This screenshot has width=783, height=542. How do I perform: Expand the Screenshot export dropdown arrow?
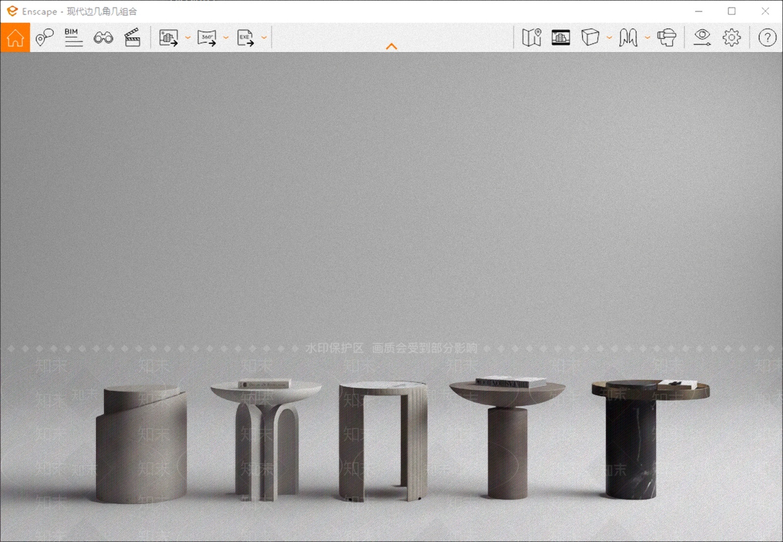[x=188, y=37]
